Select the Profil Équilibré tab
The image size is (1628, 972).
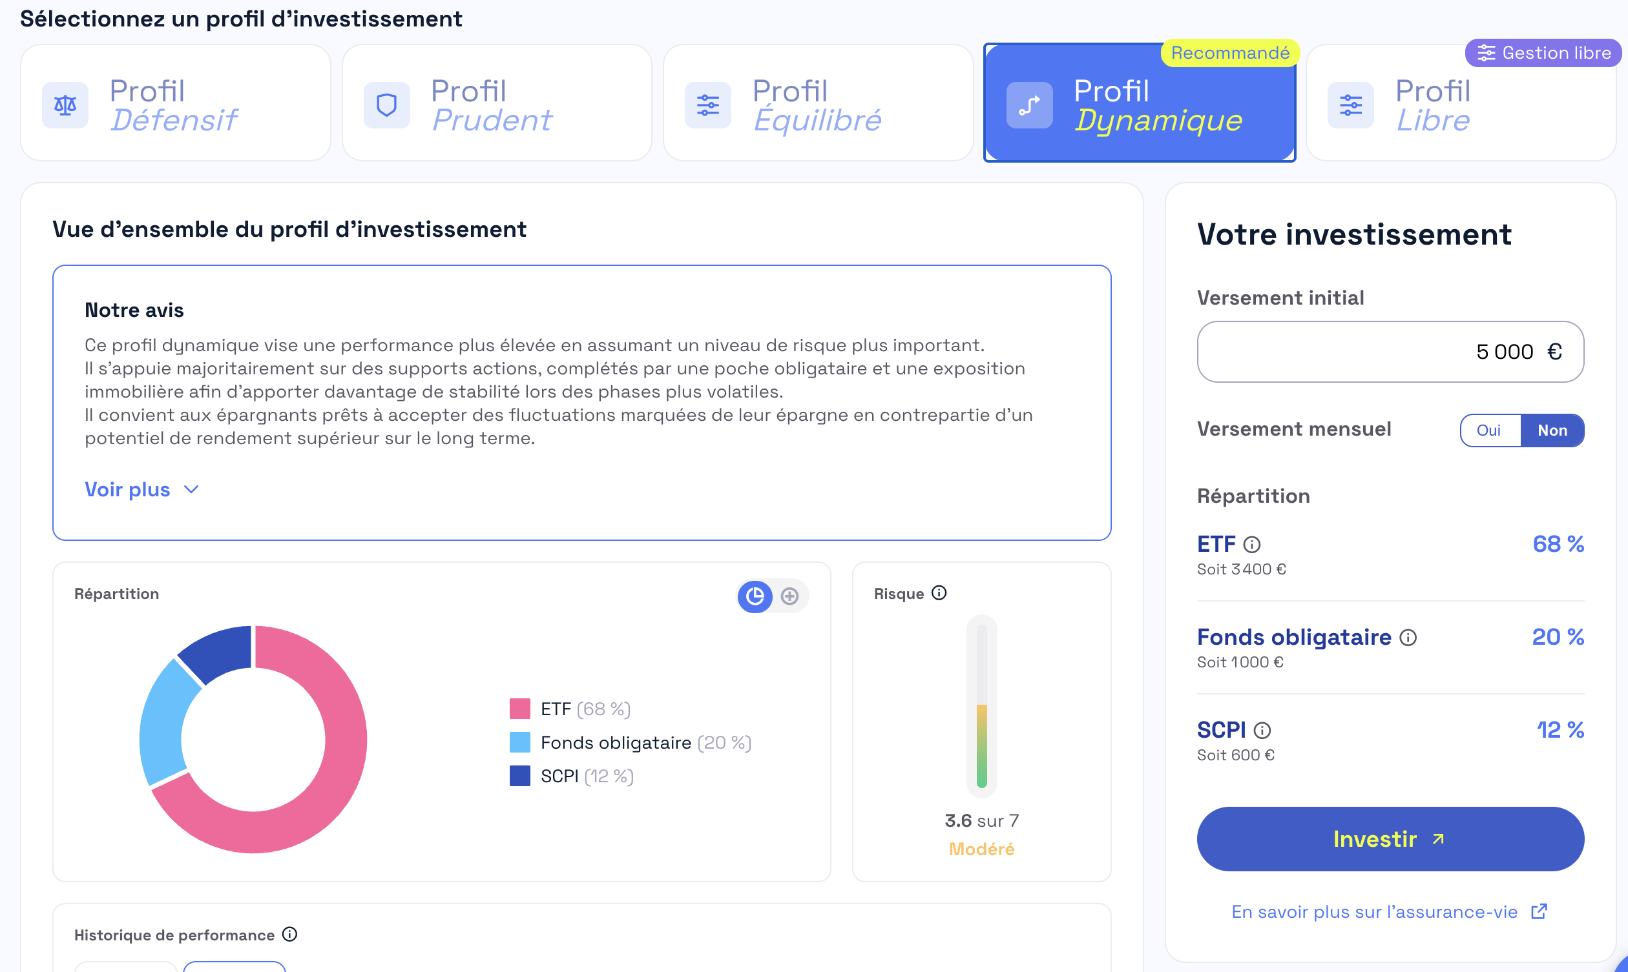coord(817,103)
